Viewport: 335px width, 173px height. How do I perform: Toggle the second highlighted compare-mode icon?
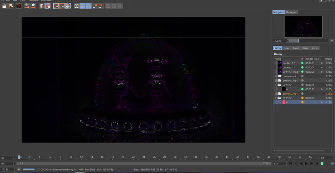89,6
